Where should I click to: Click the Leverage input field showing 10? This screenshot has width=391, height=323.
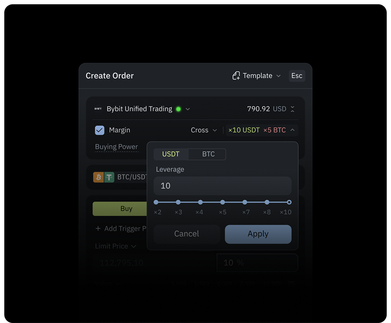tap(222, 186)
